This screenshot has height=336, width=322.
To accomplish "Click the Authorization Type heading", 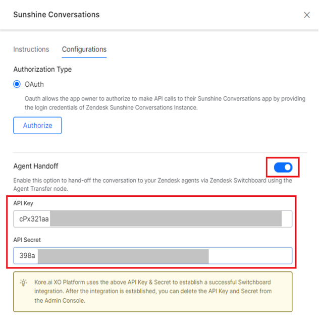I will [x=42, y=69].
